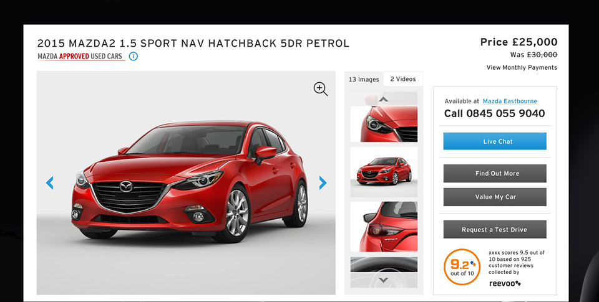The height and width of the screenshot is (302, 599).
Task: Click the 9.2 out of 10 rating badge
Action: coord(462,267)
